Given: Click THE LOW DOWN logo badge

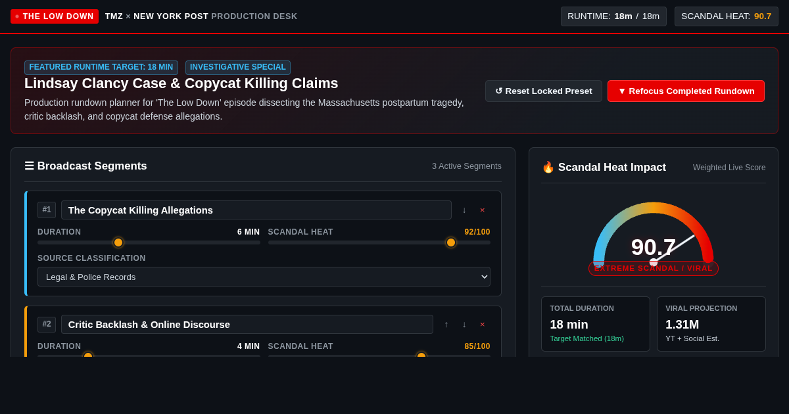Looking at the screenshot, I should pyautogui.click(x=55, y=16).
